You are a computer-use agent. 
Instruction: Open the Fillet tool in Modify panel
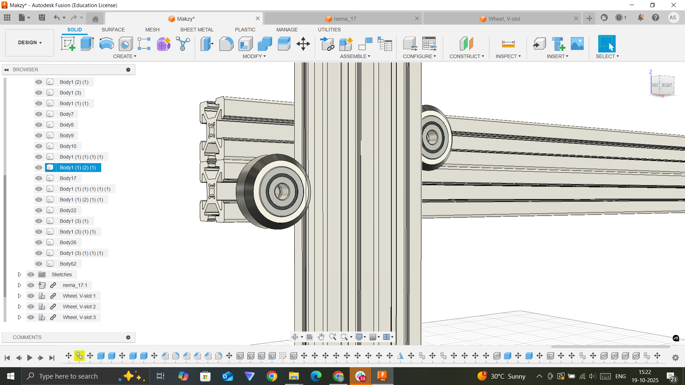(227, 43)
